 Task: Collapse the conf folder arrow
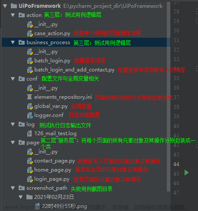coord(13,79)
